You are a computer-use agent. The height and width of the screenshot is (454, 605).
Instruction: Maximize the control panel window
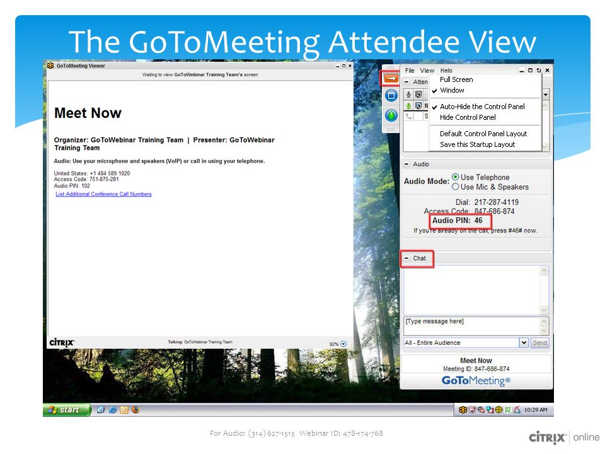click(530, 70)
